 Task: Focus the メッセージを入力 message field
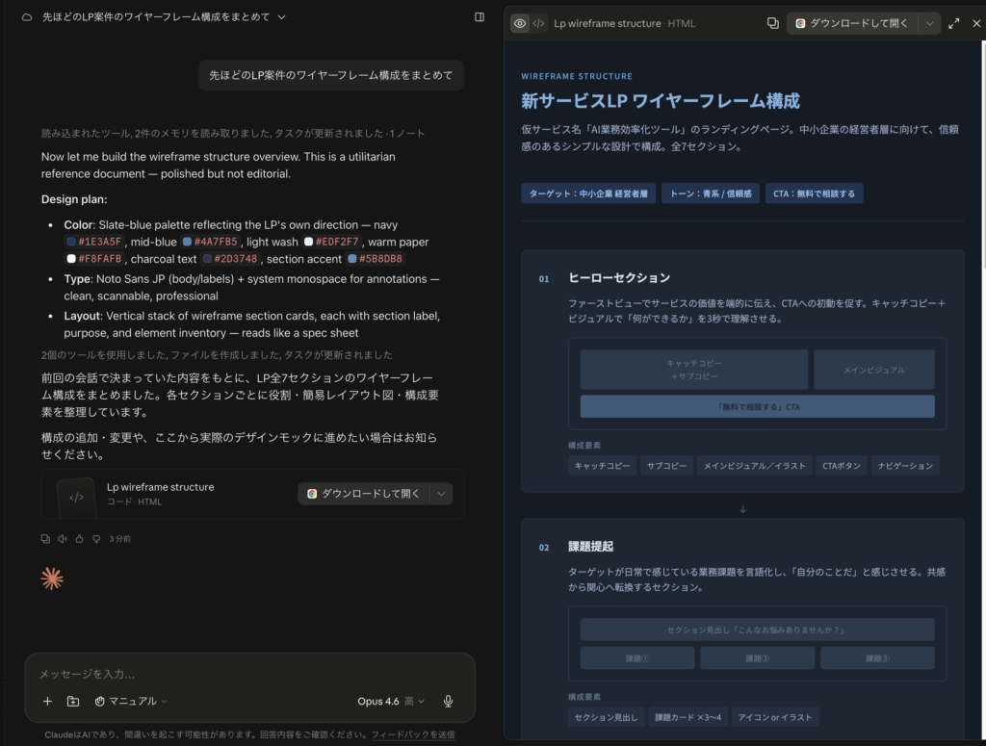coord(249,674)
